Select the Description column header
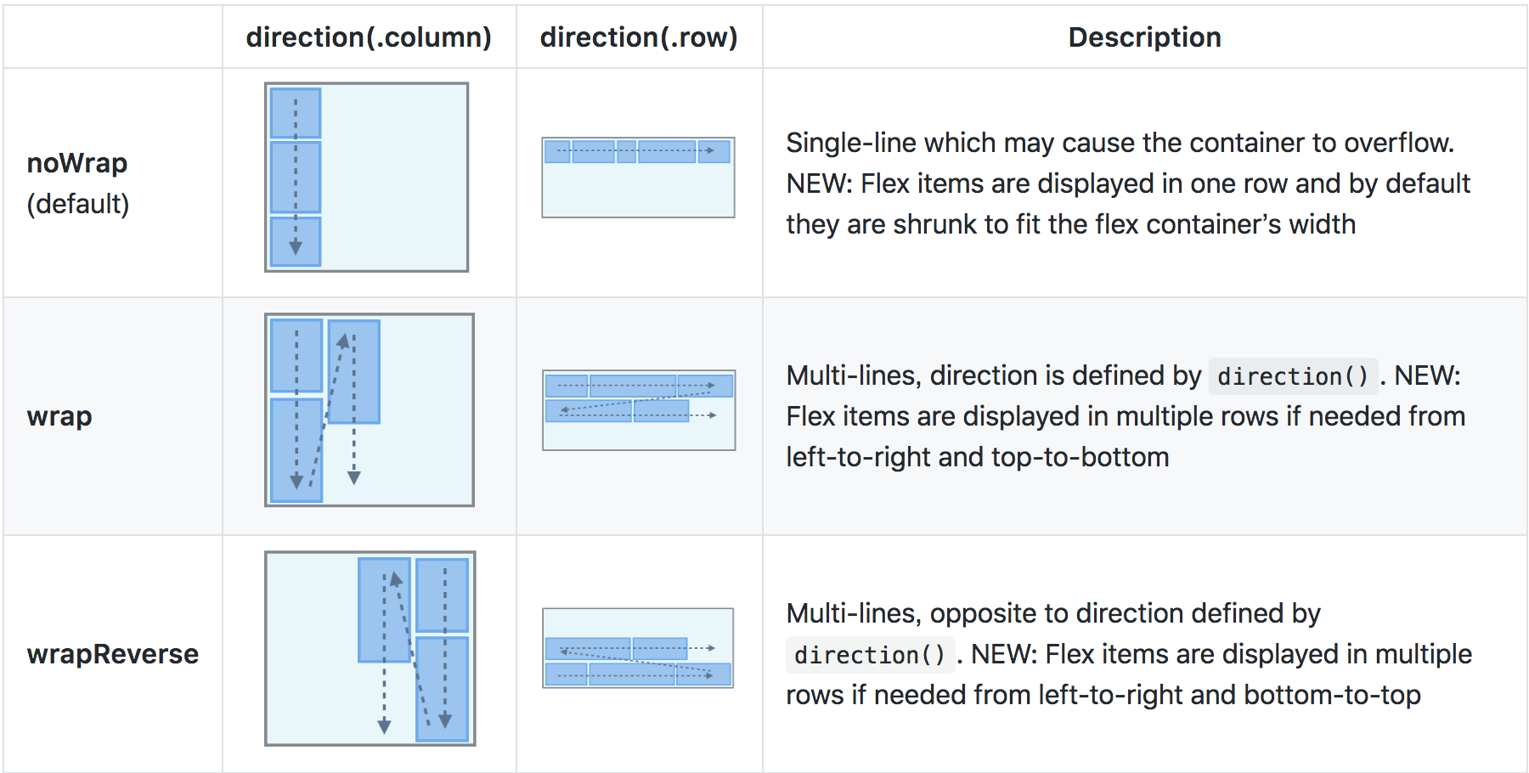The width and height of the screenshot is (1529, 773). 1144,37
